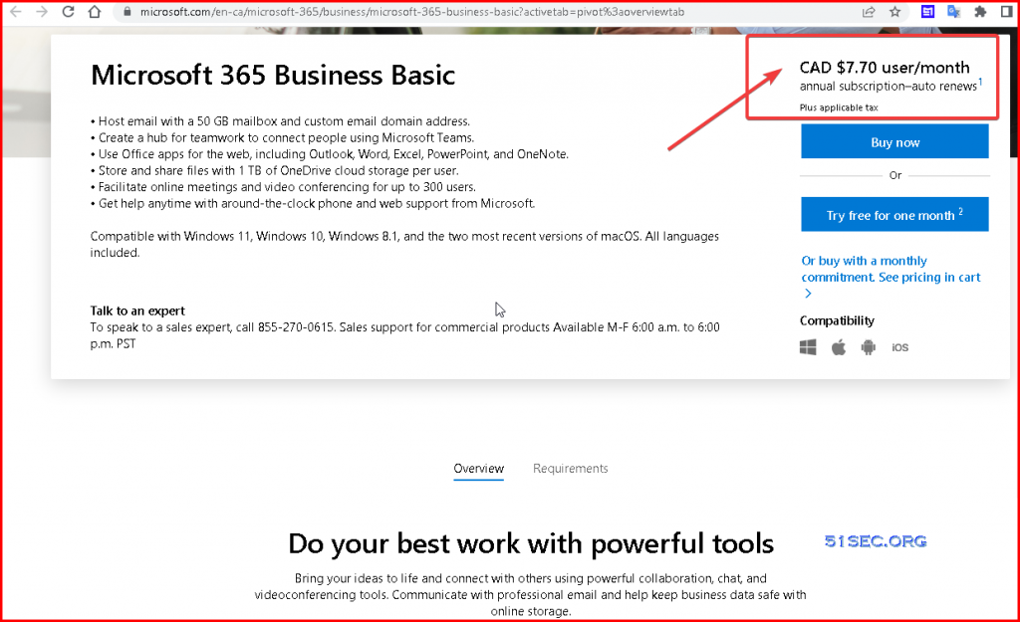
Task: Toggle the bookmark star for this page
Action: coord(894,11)
